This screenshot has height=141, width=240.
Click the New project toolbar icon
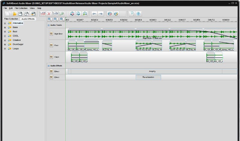coord(8,14)
